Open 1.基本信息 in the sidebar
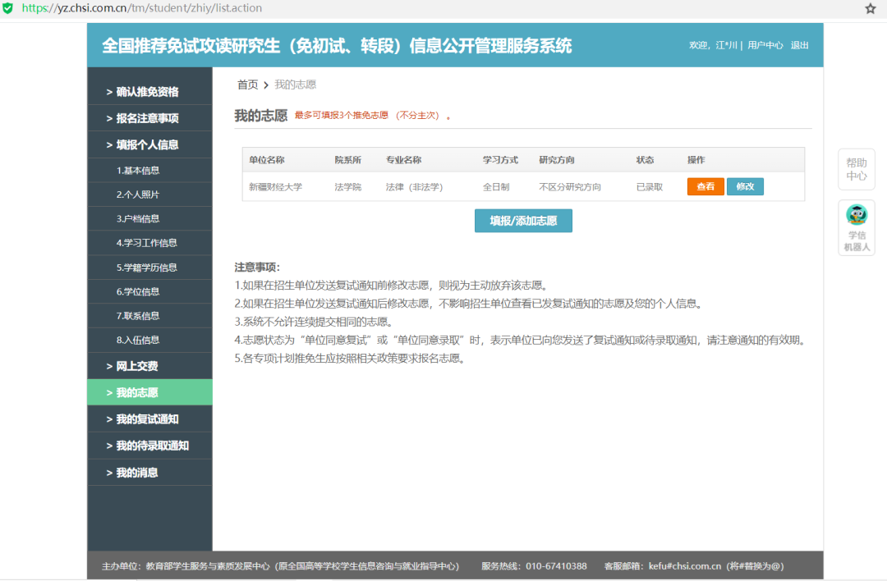The height and width of the screenshot is (581, 887). tap(138, 171)
